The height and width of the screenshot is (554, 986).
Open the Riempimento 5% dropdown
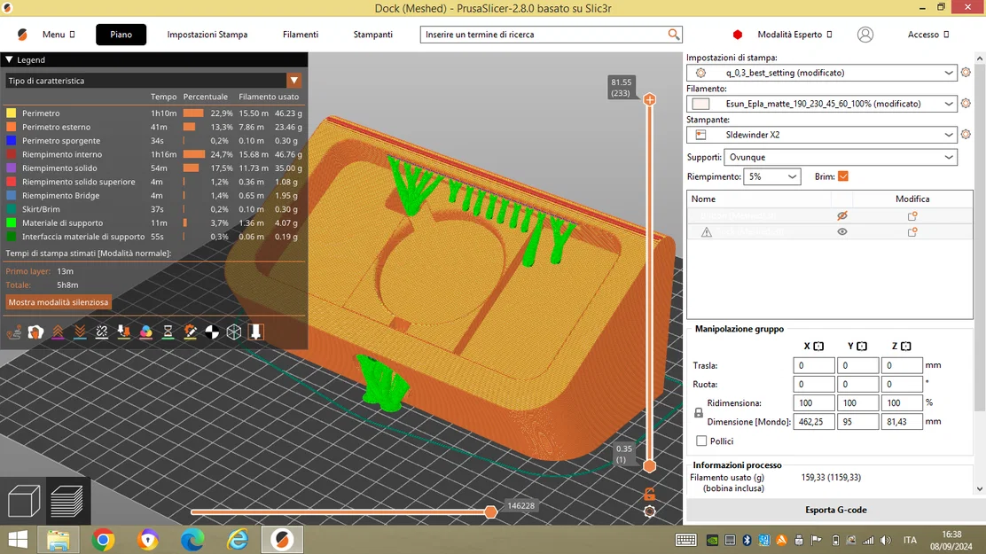pyautogui.click(x=772, y=176)
